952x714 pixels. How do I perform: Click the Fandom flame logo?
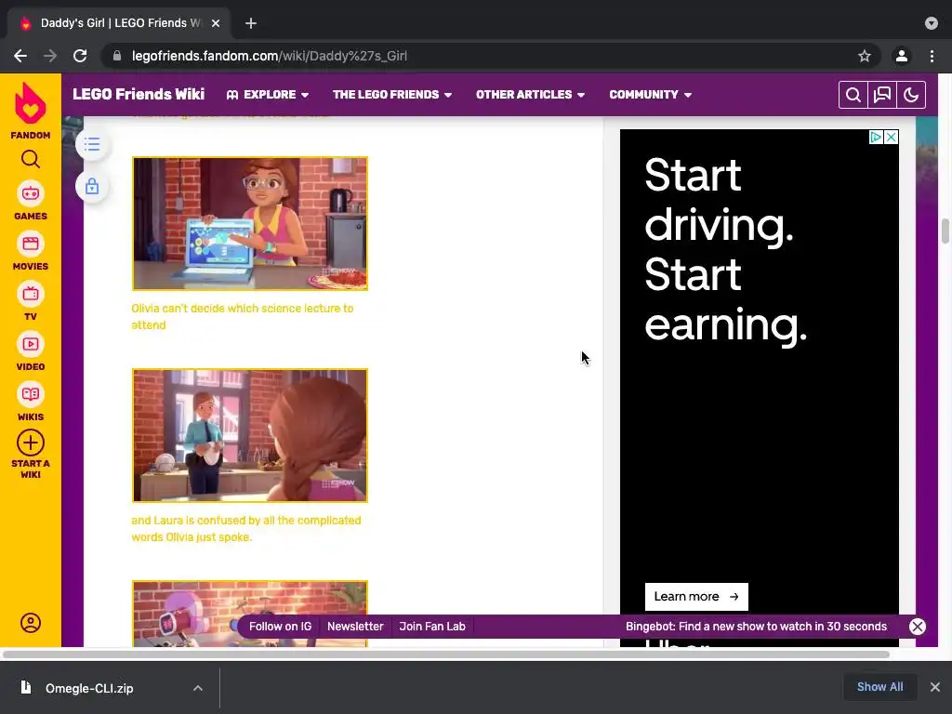tap(31, 102)
